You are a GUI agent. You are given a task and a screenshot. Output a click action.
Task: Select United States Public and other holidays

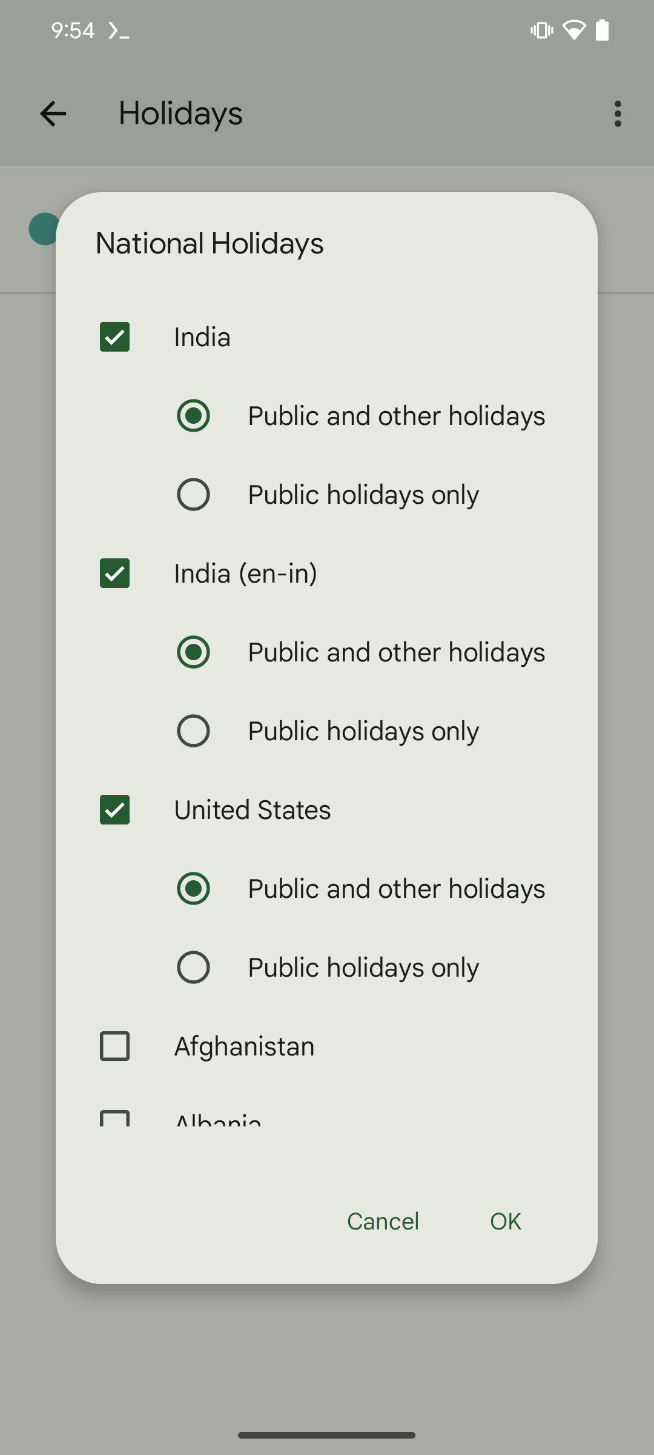pos(193,889)
